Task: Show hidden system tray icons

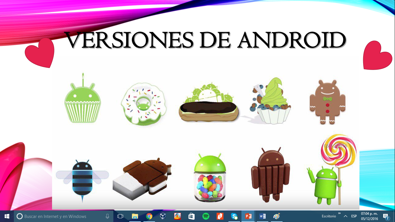Action: coord(346,216)
